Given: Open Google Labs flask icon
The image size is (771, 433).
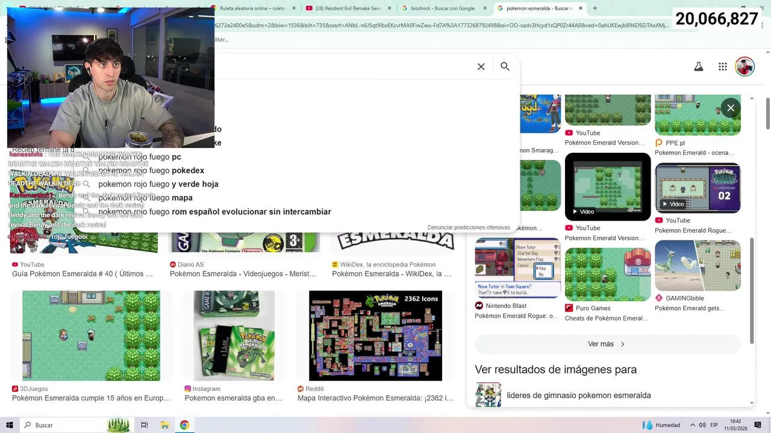Looking at the screenshot, I should click(x=699, y=67).
